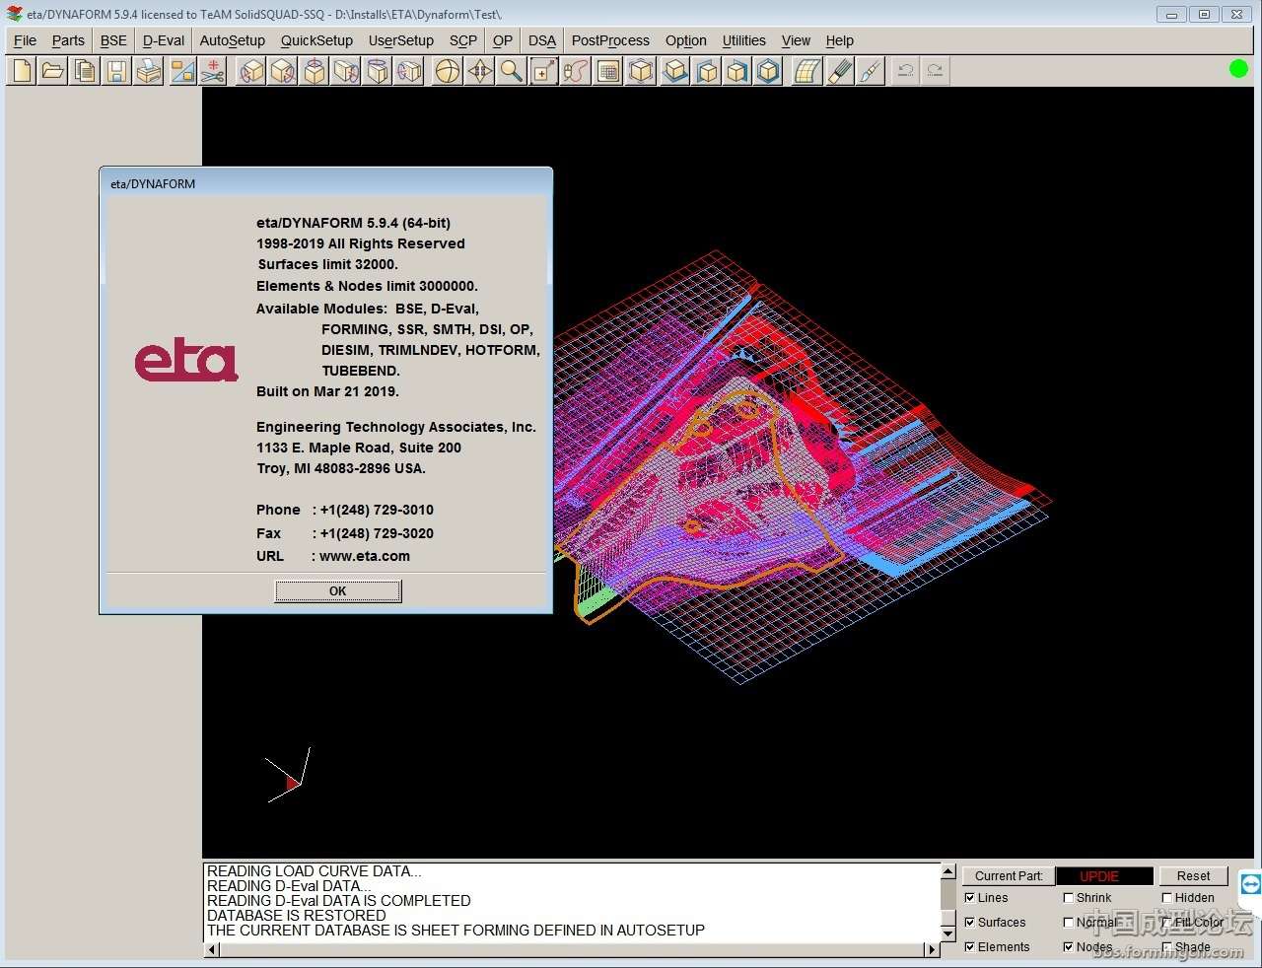Enable the Normal checkbox
This screenshot has width=1262, height=968.
point(1069,923)
